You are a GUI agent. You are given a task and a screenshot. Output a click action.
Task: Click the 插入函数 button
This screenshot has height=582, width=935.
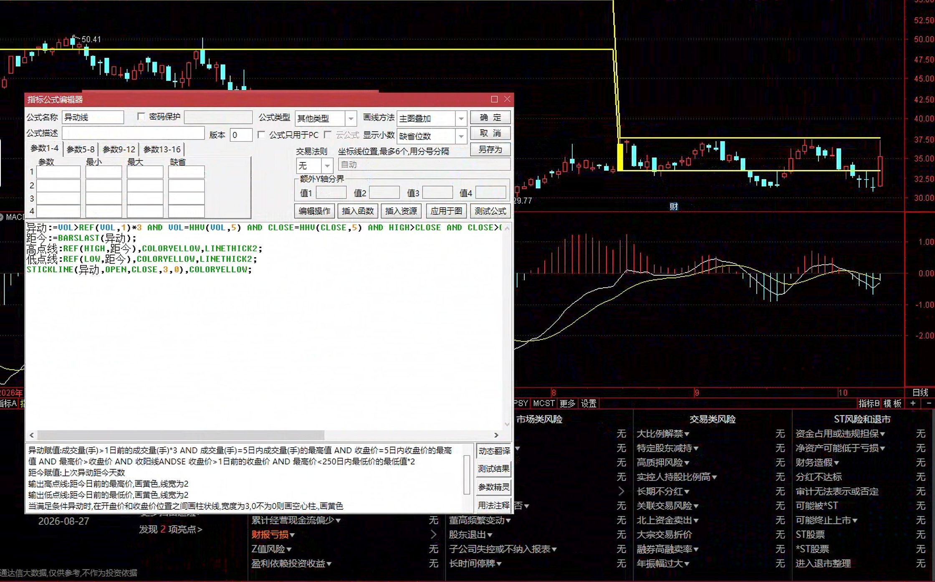(x=358, y=211)
